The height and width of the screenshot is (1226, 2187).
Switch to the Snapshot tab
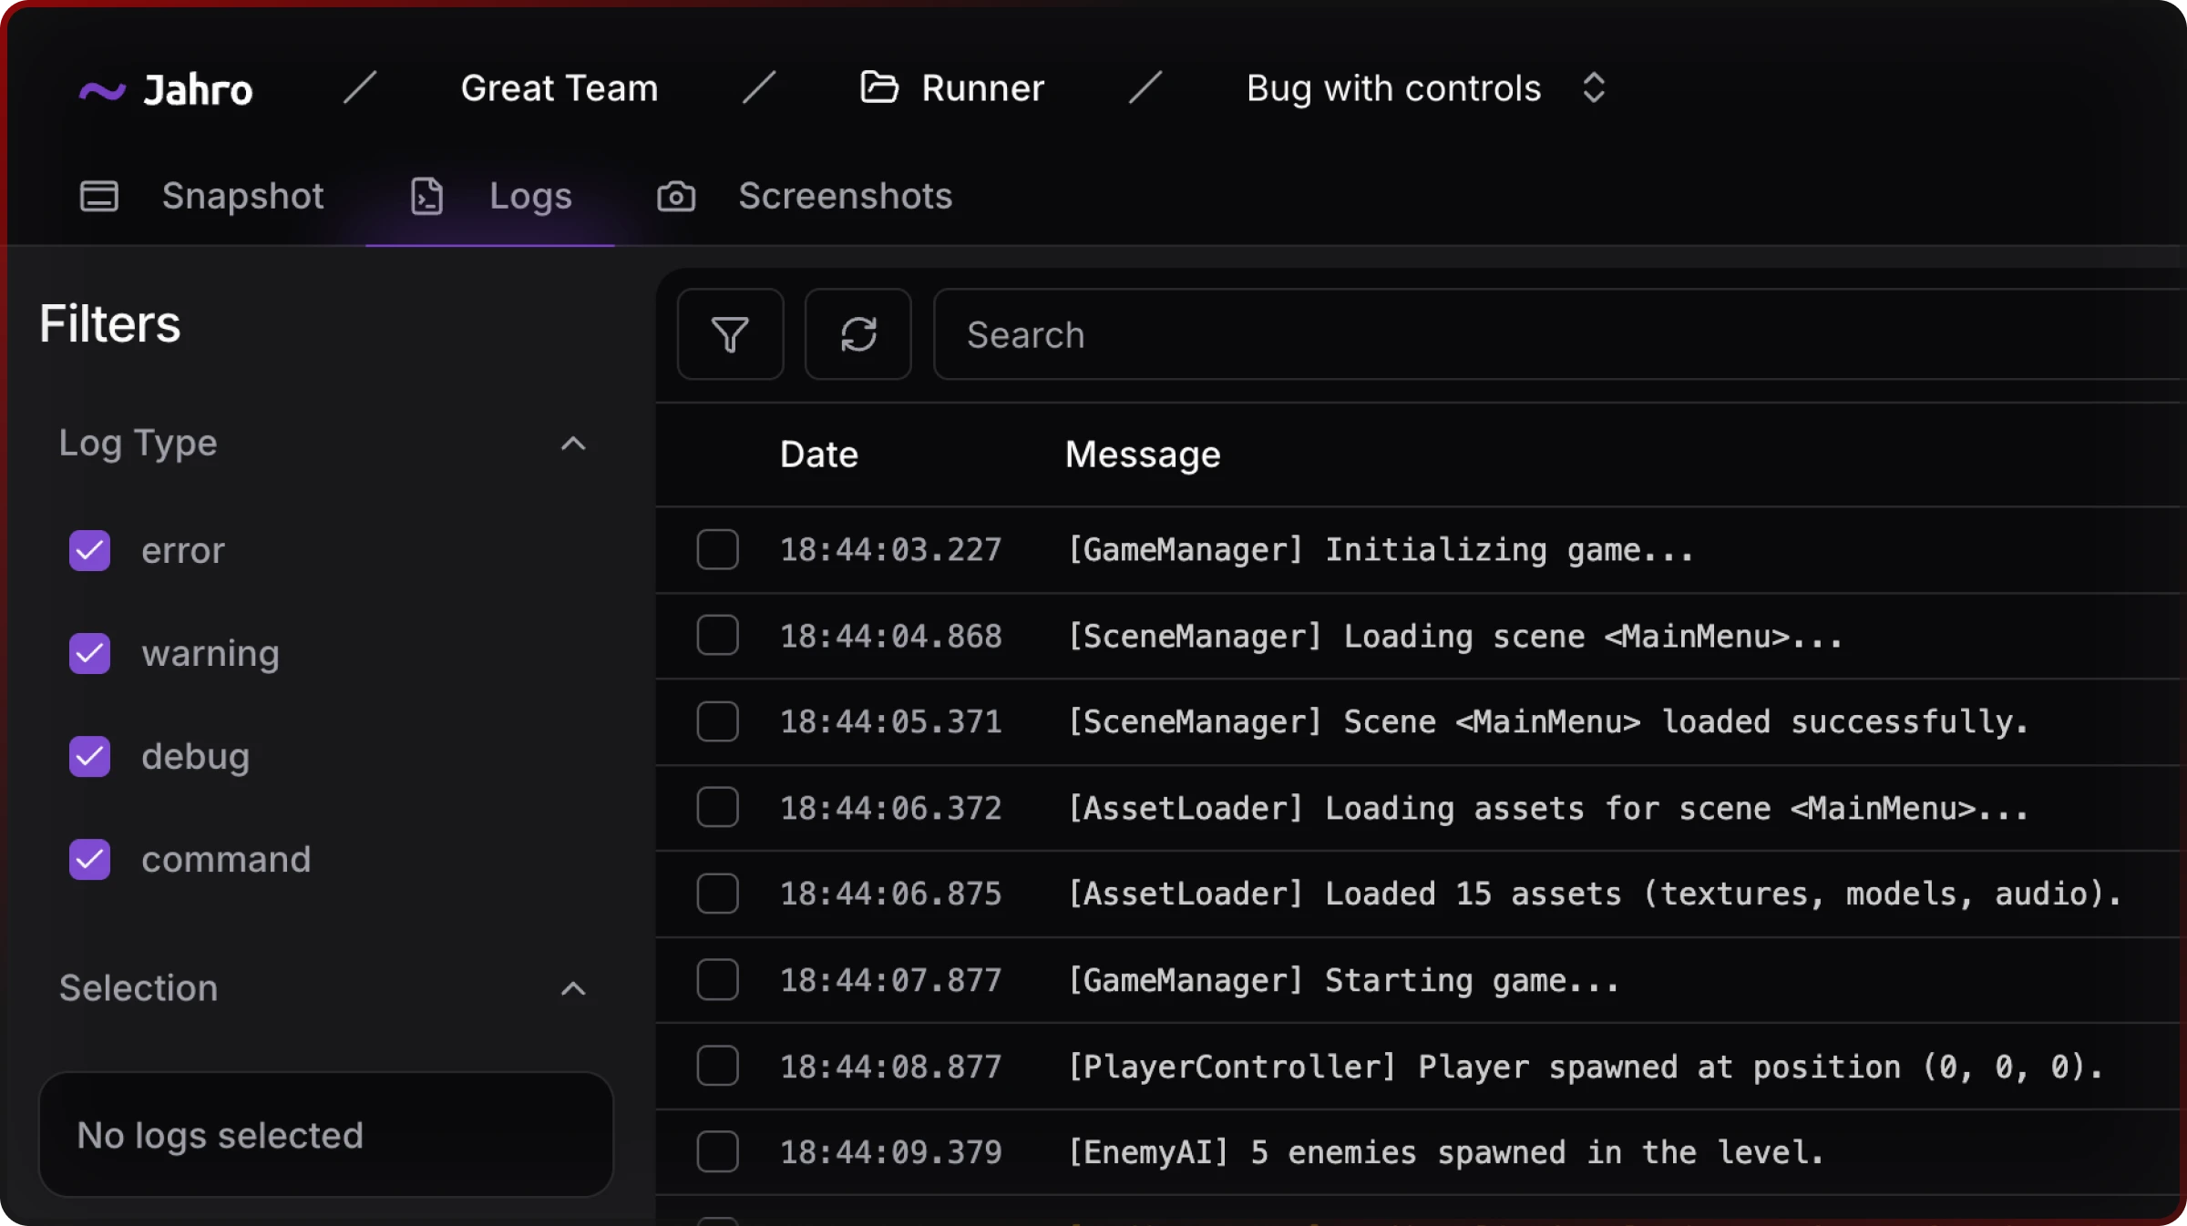coord(242,196)
